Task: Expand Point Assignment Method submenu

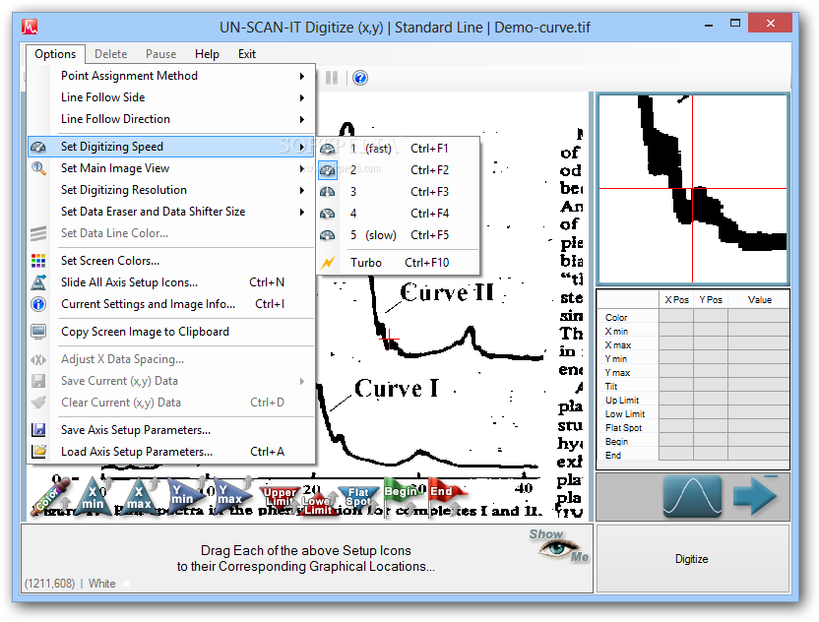Action: coord(171,76)
